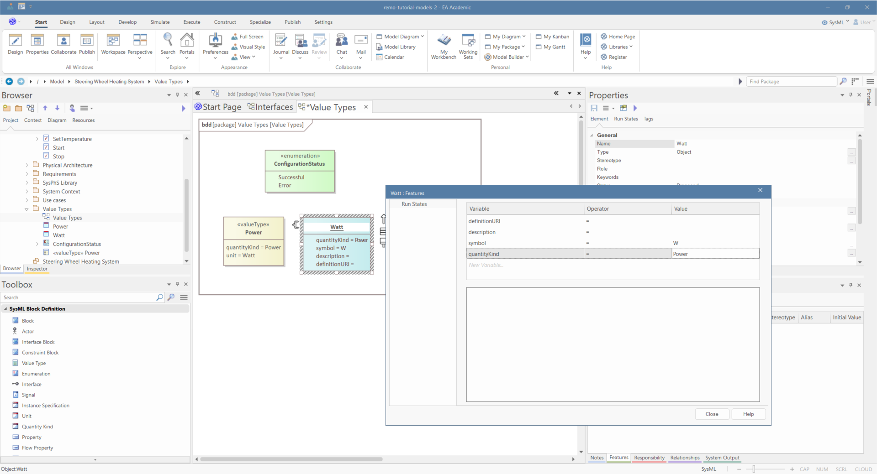Pick the Constraint Block toolbox item
The height and width of the screenshot is (474, 877).
(x=40, y=353)
